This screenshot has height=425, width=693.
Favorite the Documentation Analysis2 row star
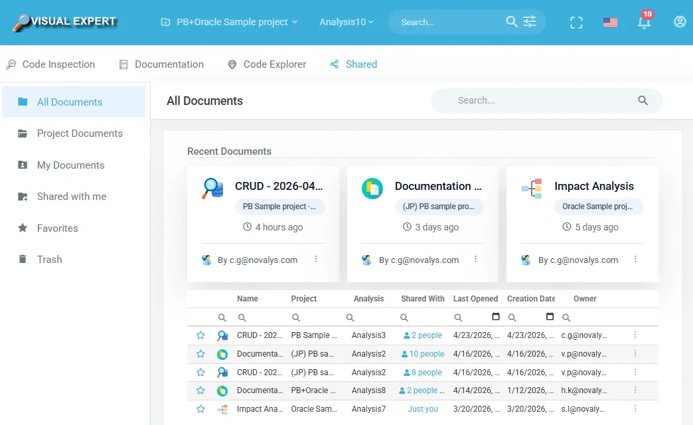[x=200, y=354]
